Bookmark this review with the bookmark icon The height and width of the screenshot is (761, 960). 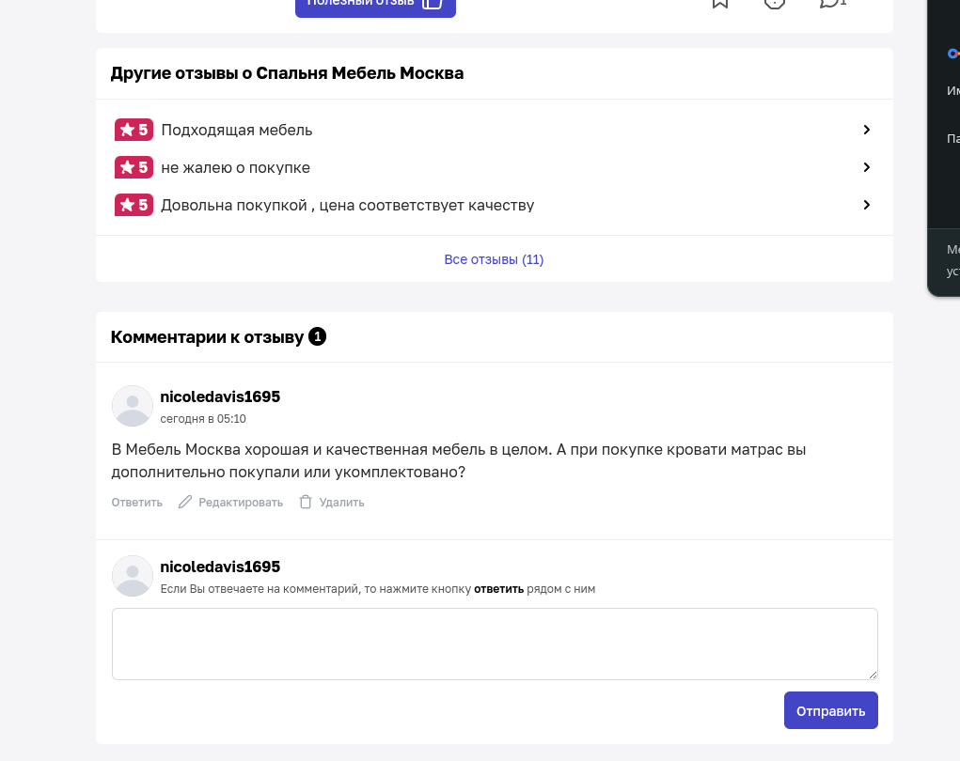tap(720, 3)
